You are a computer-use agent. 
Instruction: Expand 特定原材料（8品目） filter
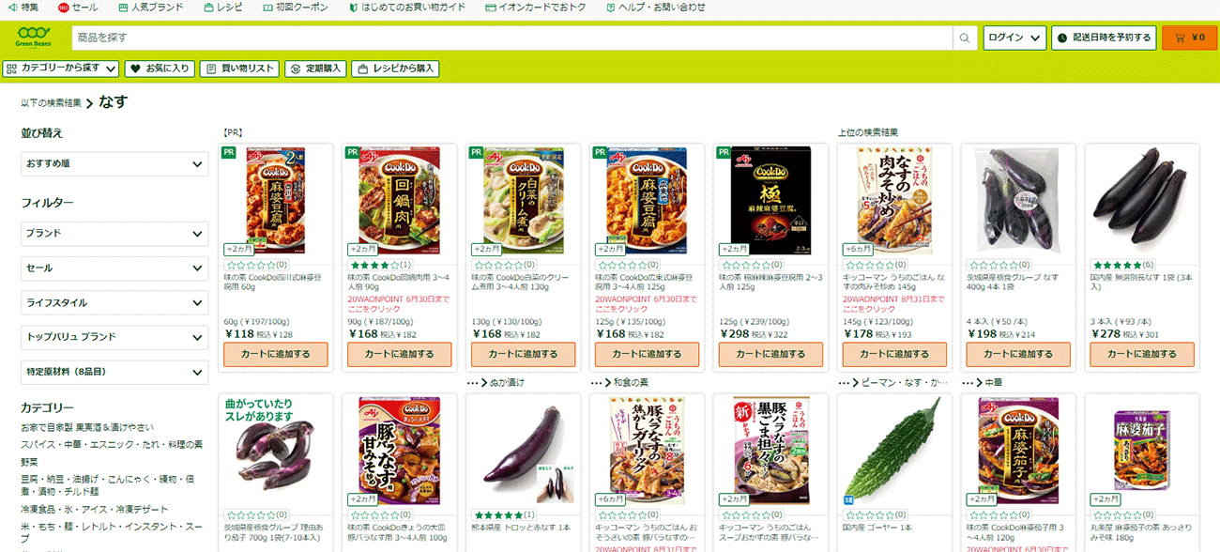[x=114, y=373]
